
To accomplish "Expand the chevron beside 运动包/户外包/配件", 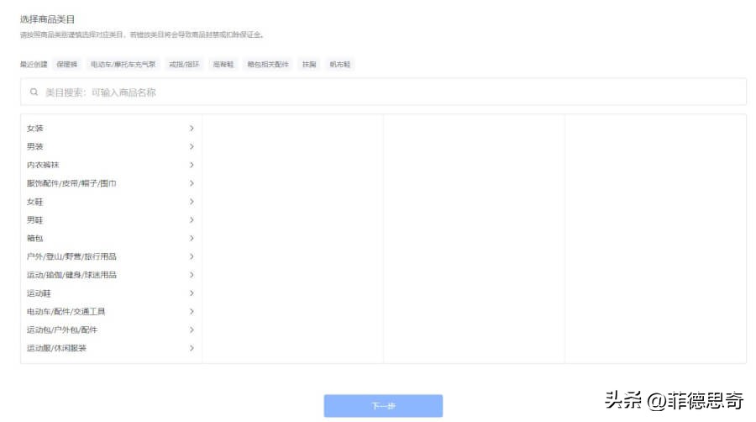I will (x=192, y=330).
